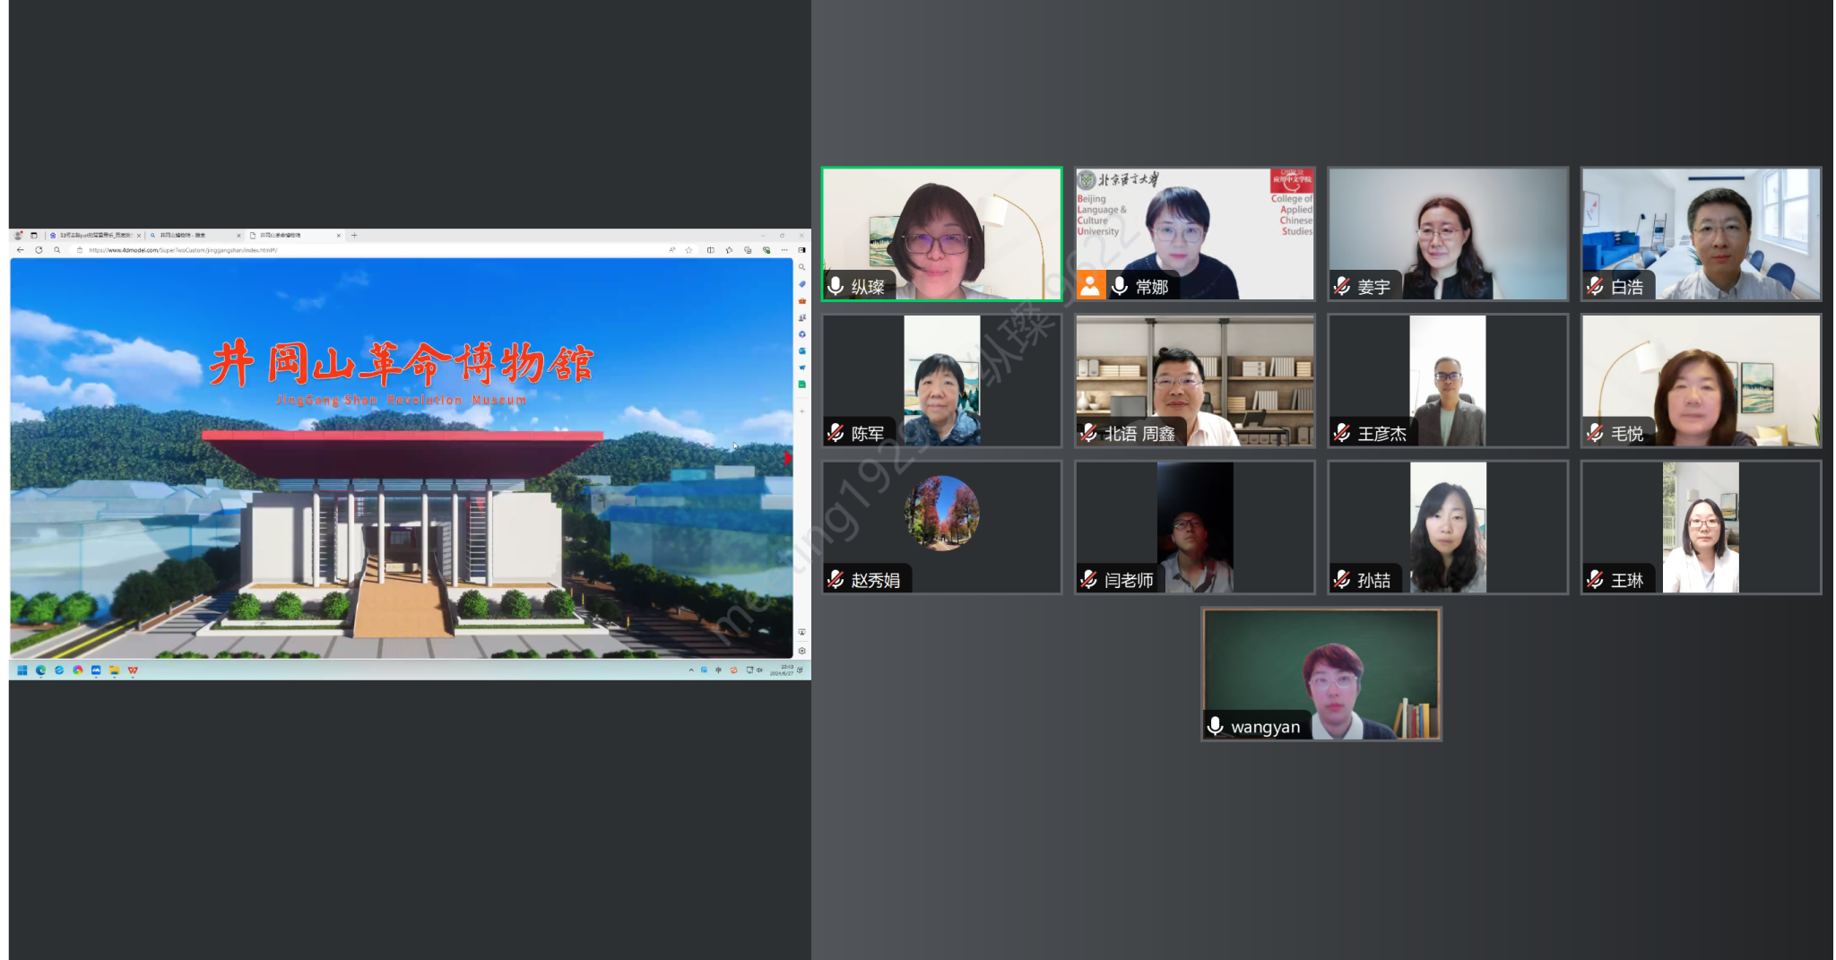1836x960 pixels.
Task: Click the WPS Office taskbar icon
Action: 133,670
